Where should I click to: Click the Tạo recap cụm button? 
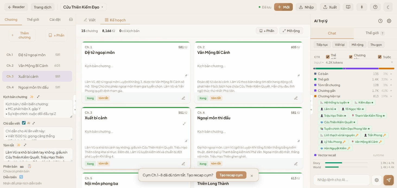231,175
